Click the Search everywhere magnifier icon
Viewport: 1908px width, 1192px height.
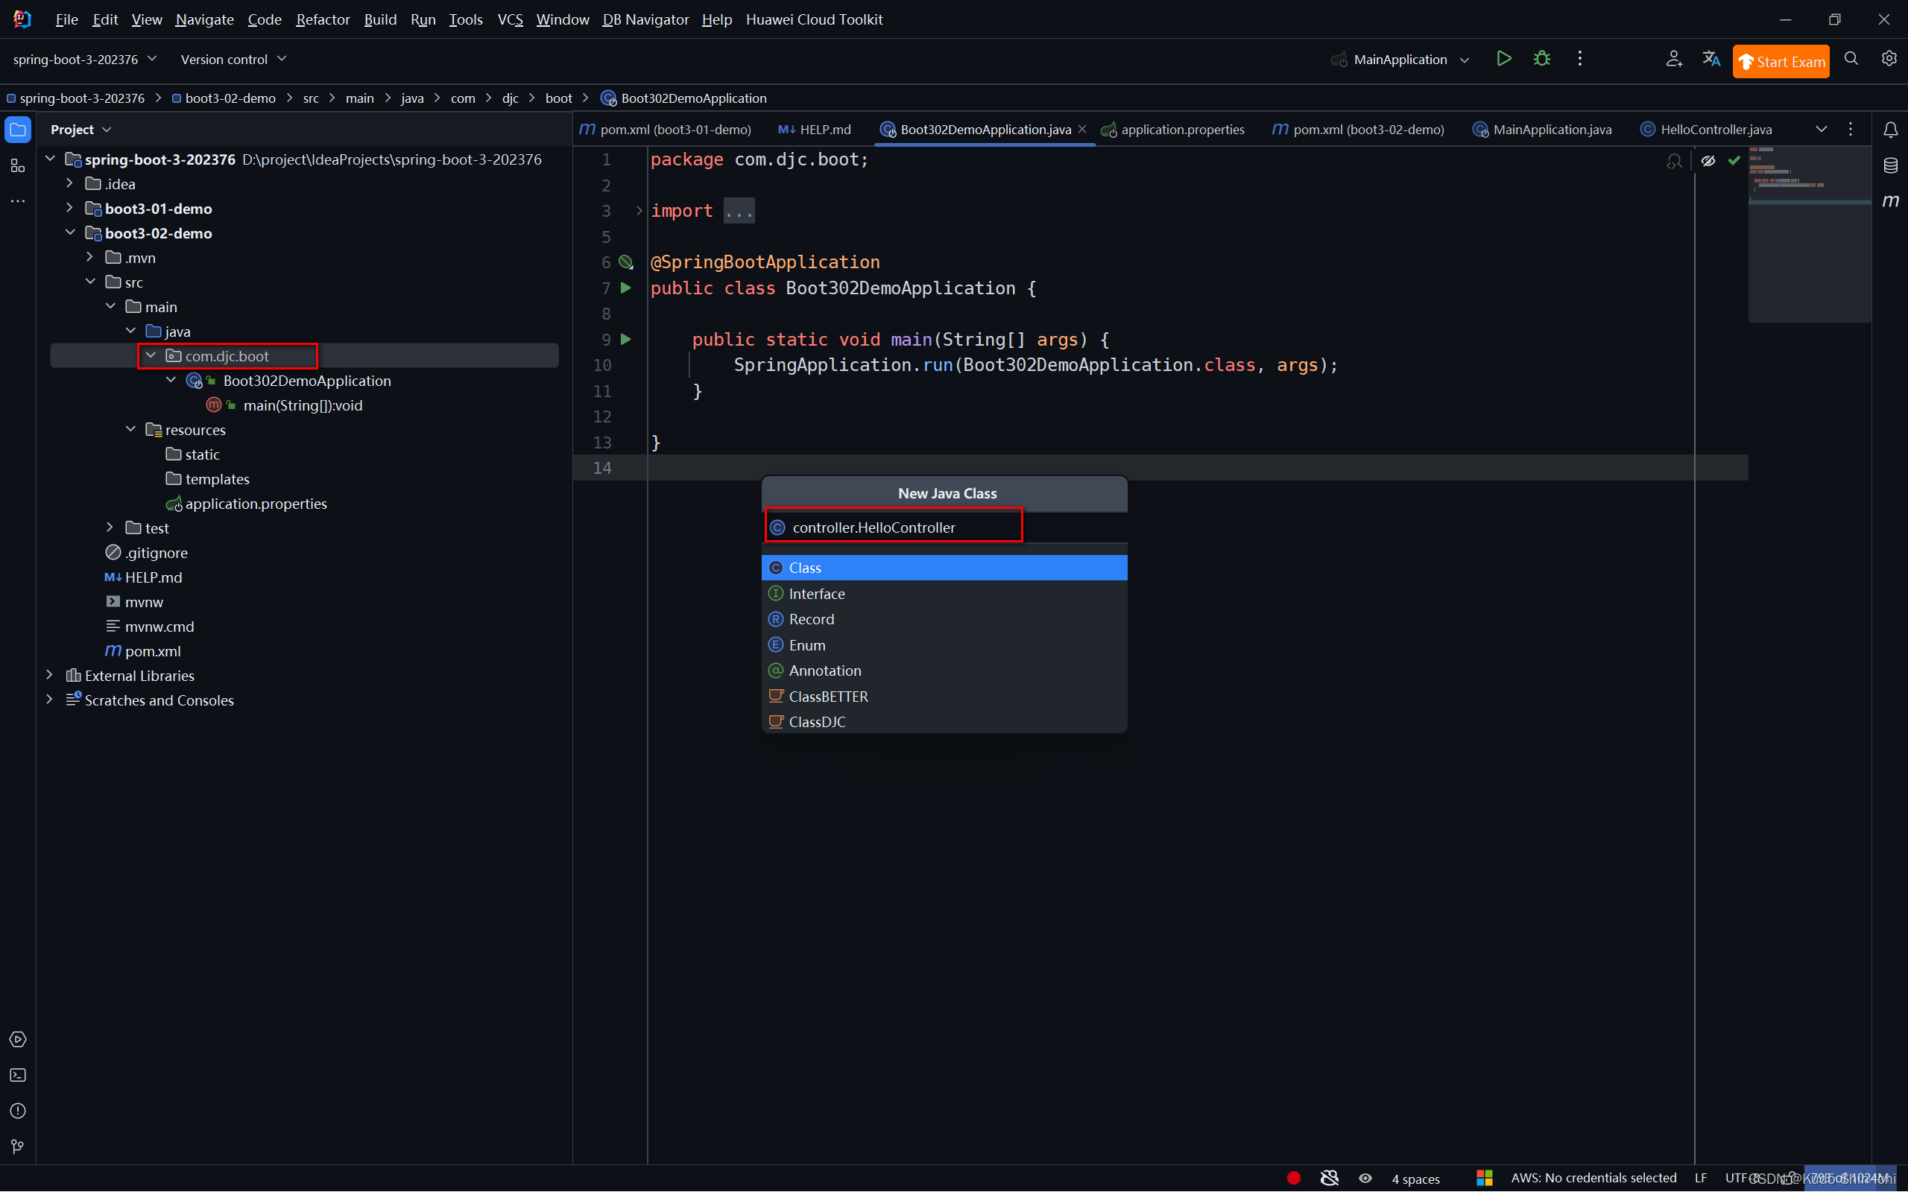pos(1851,59)
